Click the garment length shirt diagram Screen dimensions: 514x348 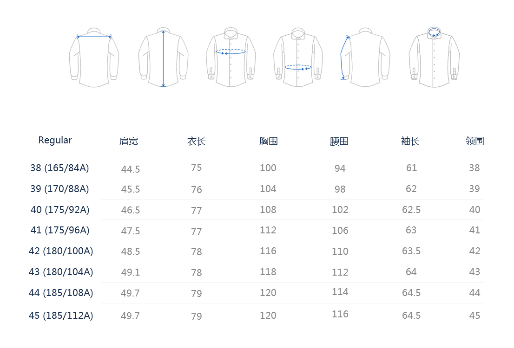pyautogui.click(x=163, y=57)
